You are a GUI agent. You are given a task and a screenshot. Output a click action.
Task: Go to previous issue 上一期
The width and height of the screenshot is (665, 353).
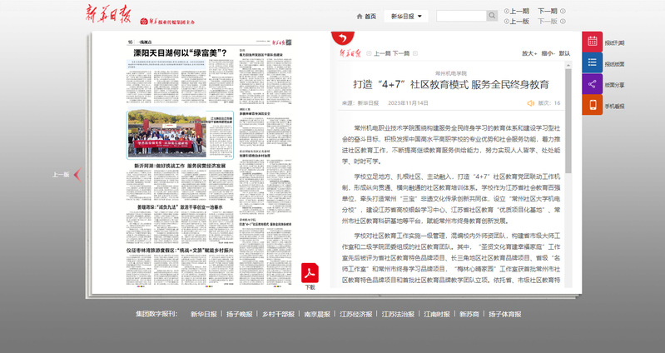click(516, 12)
